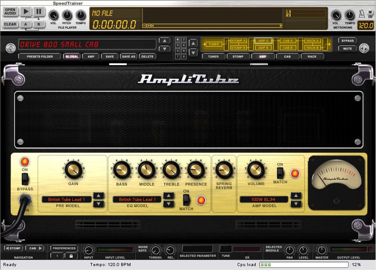Click the down arrow next to EQ MODEL
Image resolution: width=376 pixels, height=270 pixels.
(x=168, y=204)
